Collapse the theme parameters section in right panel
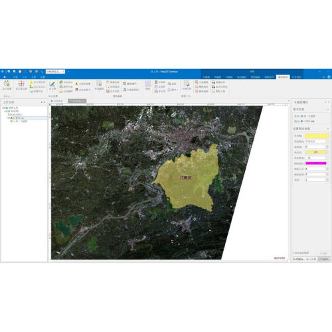The width and height of the screenshot is (332, 332). [x=328, y=129]
